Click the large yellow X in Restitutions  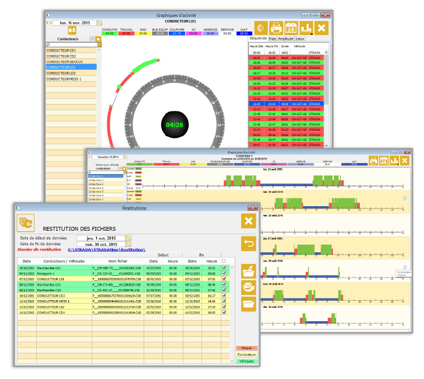249,221
